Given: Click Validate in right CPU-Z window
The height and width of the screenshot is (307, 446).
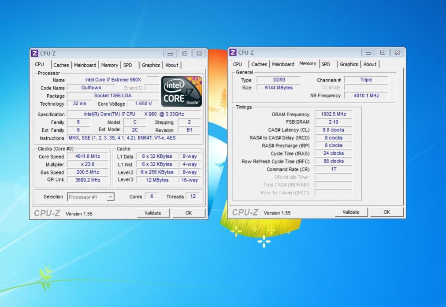Looking at the screenshot, I should coord(351,212).
